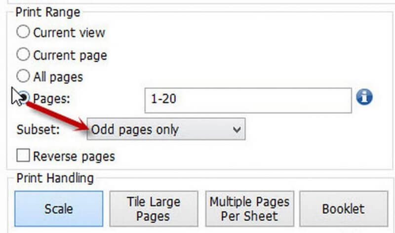Screen dimensions: 395x233
Task: Select the Pages radio button
Action: (x=24, y=98)
